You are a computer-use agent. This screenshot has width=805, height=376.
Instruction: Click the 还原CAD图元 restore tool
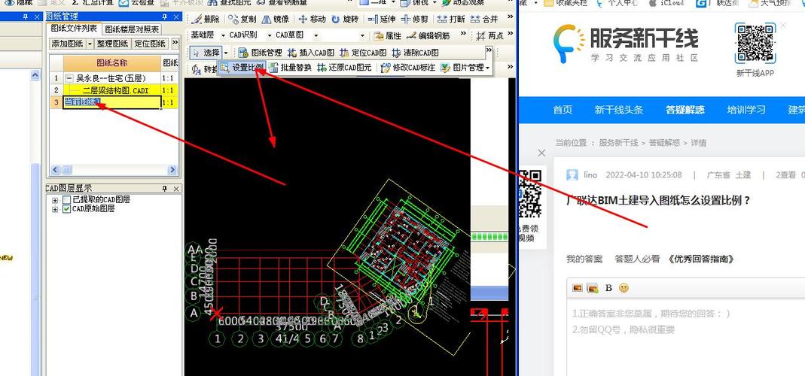[344, 67]
